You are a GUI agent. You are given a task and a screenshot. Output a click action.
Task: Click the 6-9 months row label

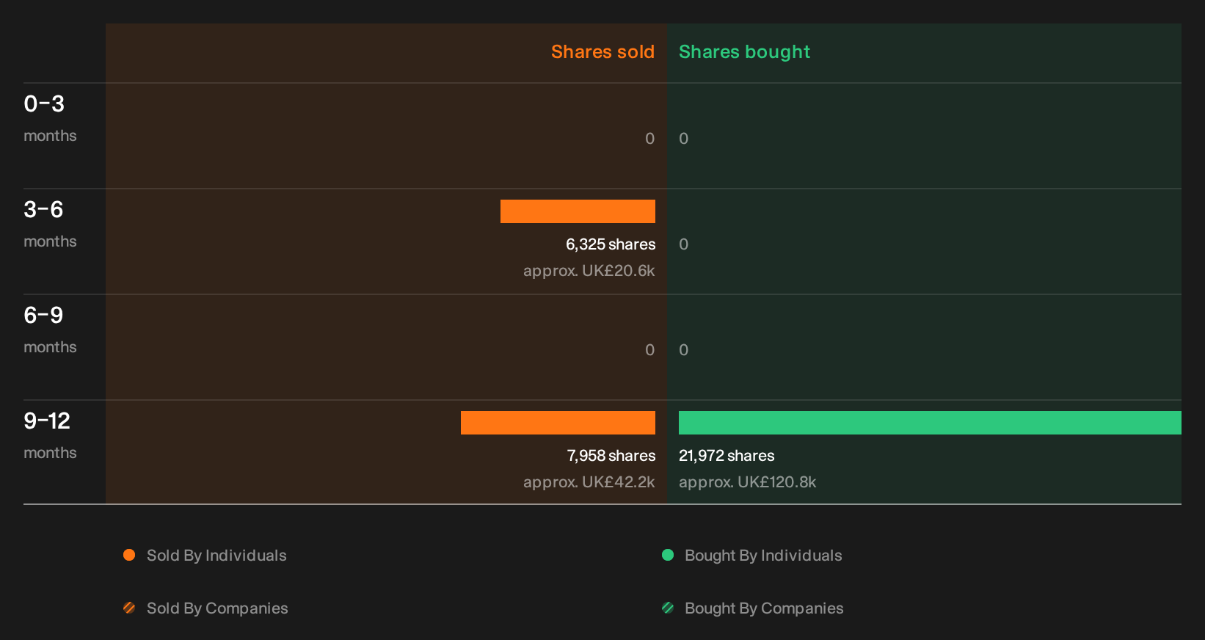click(50, 329)
